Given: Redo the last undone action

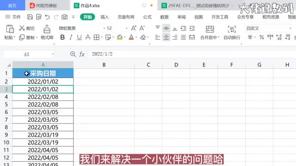Looking at the screenshot, I should coord(56,17).
